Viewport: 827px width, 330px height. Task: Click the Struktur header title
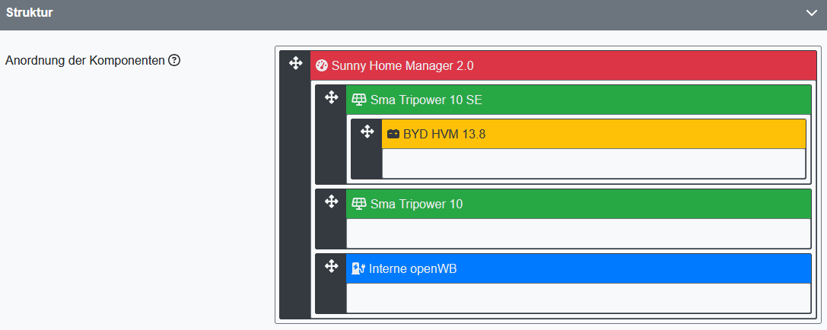(x=30, y=13)
